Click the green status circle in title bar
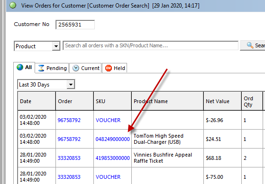265x184 pixels. [13, 5]
